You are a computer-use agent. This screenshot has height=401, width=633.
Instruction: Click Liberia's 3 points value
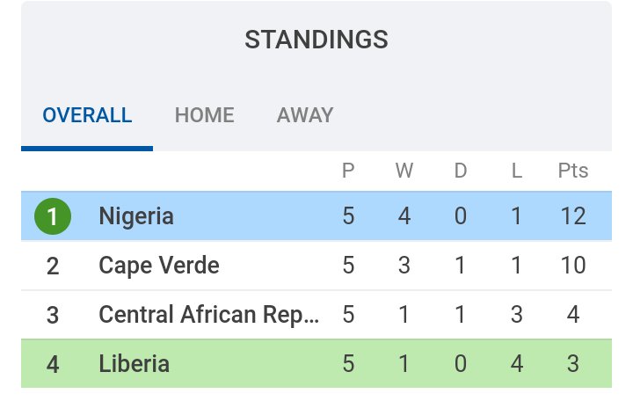coord(573,364)
